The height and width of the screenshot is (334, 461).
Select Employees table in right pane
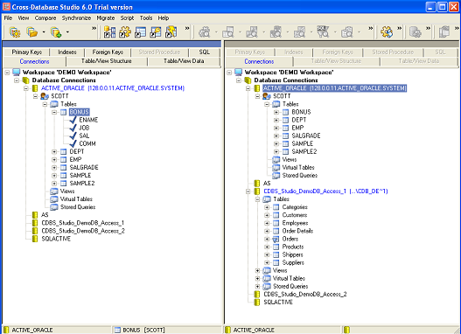295,223
